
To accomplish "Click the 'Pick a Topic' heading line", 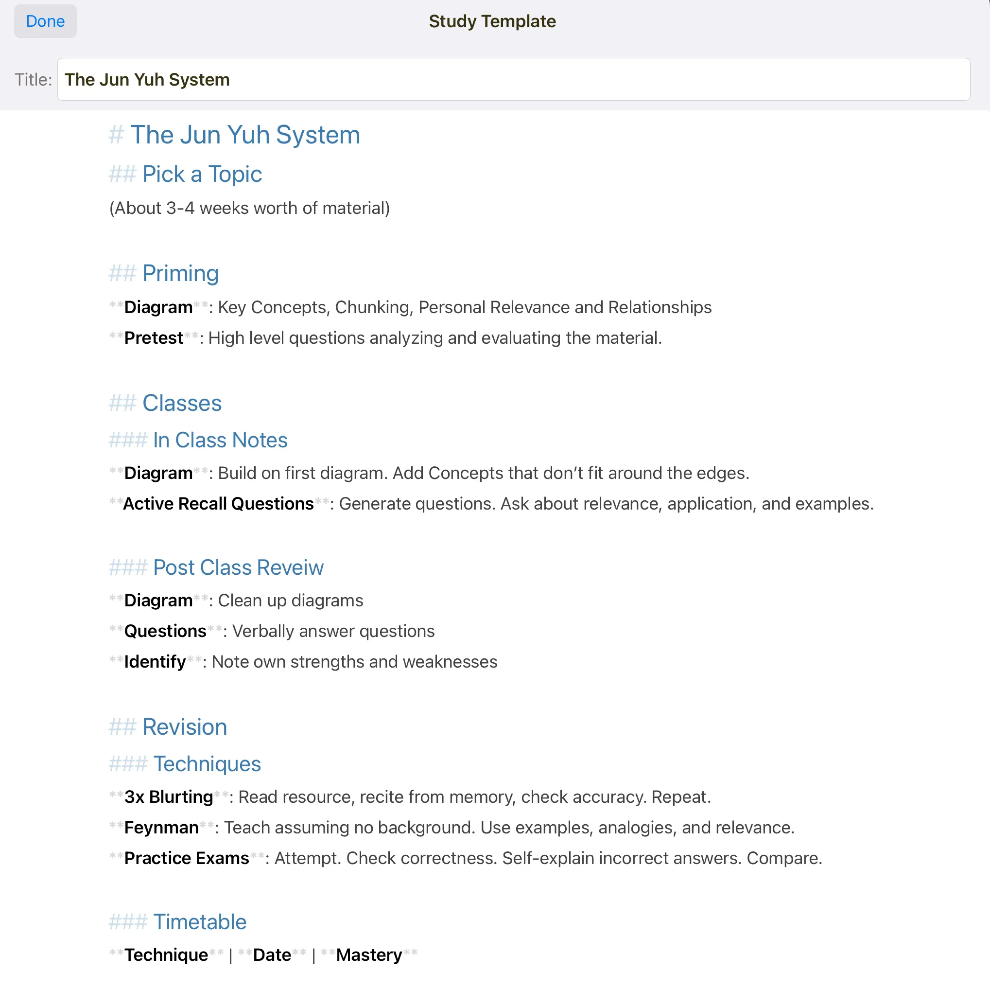I will click(202, 174).
